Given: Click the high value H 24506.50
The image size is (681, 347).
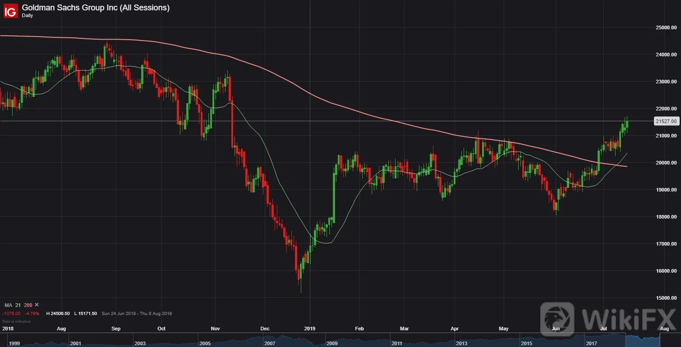Looking at the screenshot, I should (57, 313).
